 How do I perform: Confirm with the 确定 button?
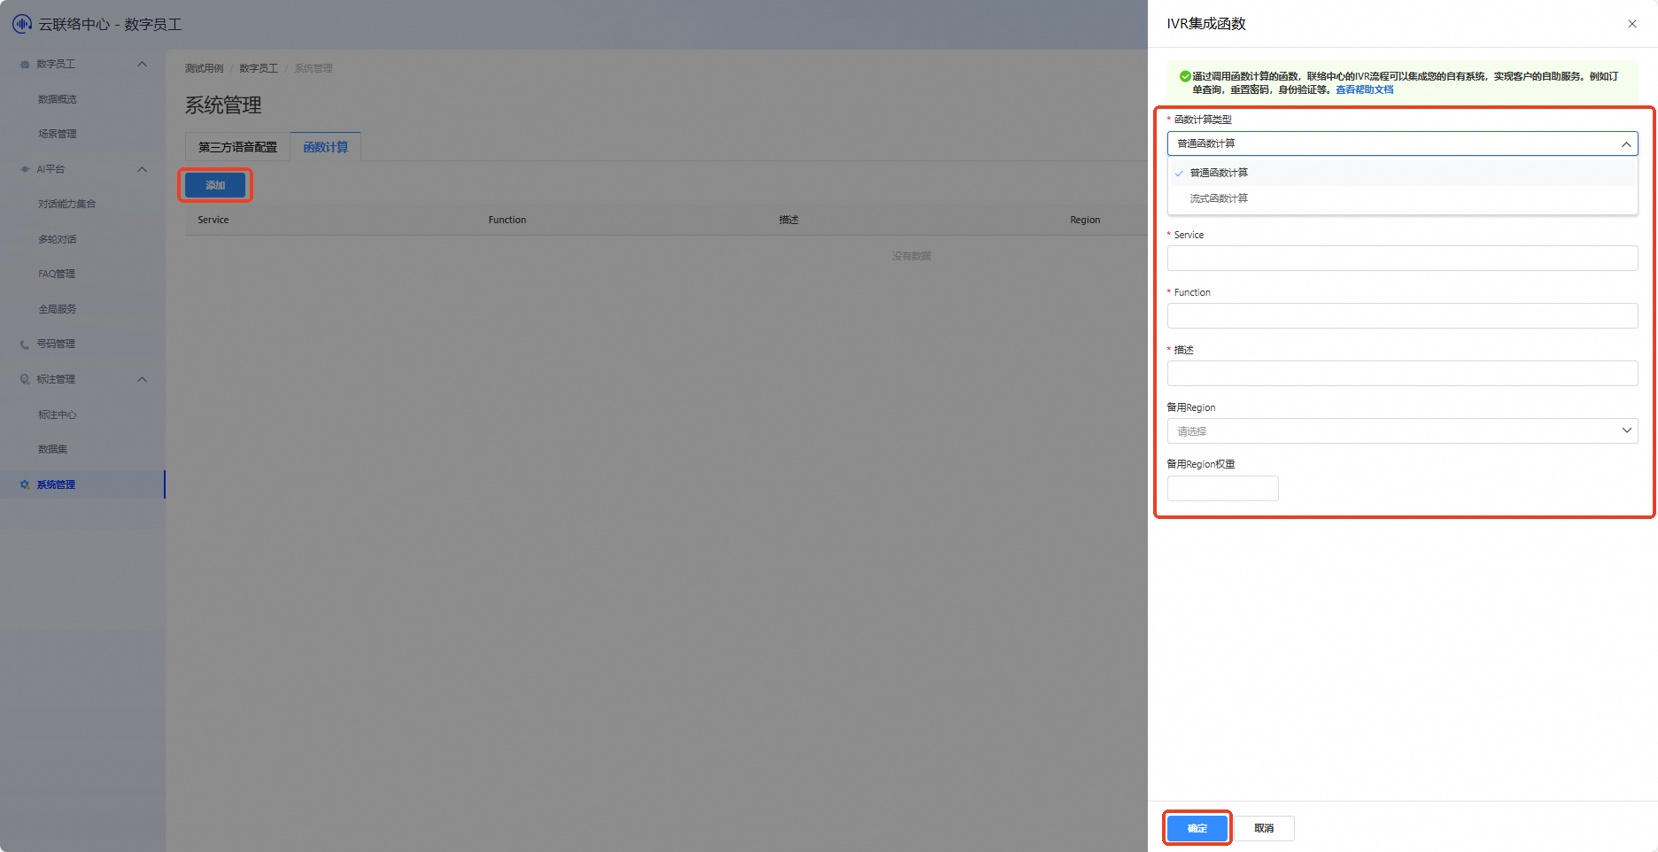click(1197, 828)
